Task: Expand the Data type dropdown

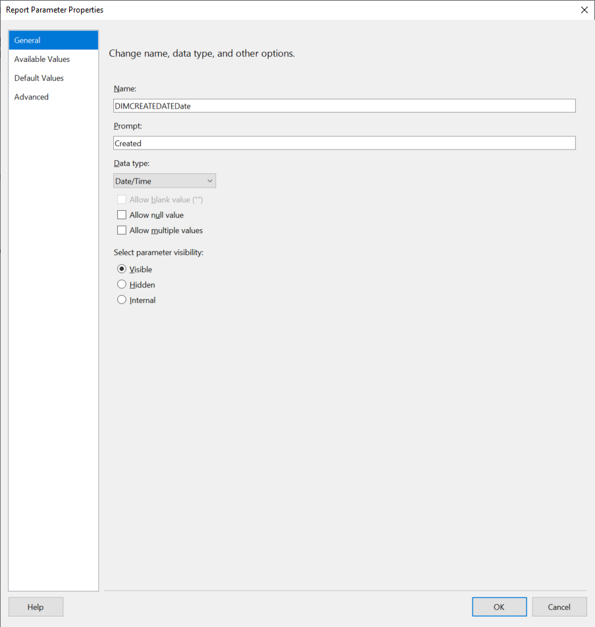Action: [x=165, y=180]
